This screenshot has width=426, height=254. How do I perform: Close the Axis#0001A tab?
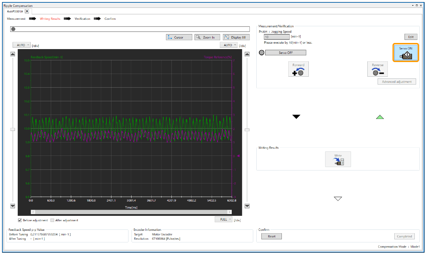click(x=27, y=11)
